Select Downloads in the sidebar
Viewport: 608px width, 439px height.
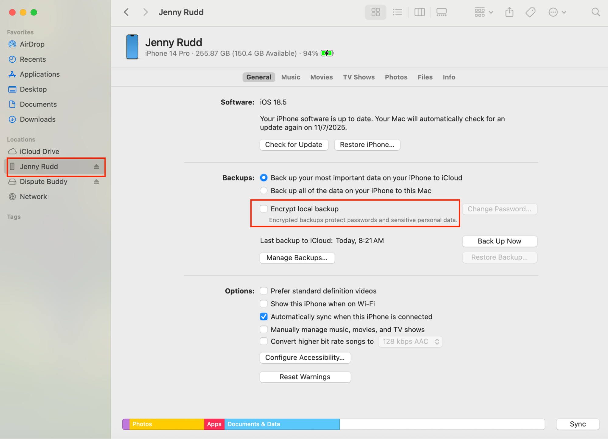[x=37, y=119]
